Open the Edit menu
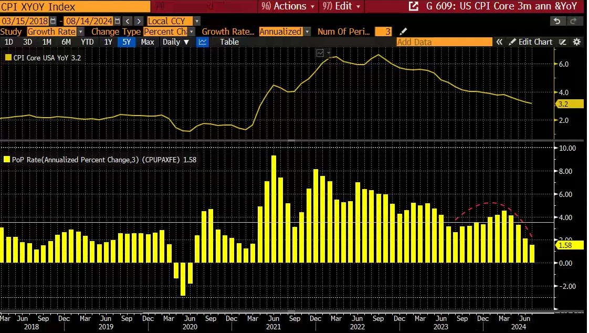 click(x=341, y=6)
